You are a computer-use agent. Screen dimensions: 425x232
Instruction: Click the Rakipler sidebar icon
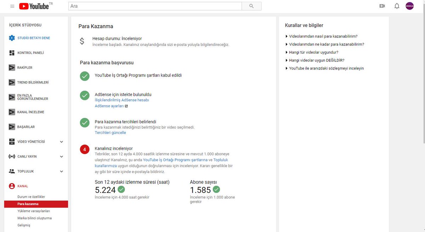tap(12, 67)
